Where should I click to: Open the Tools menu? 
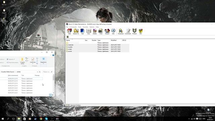coord(80,27)
